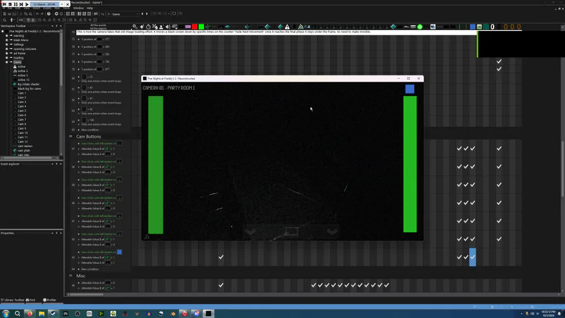Go to previous frame arrow

(x=143, y=14)
